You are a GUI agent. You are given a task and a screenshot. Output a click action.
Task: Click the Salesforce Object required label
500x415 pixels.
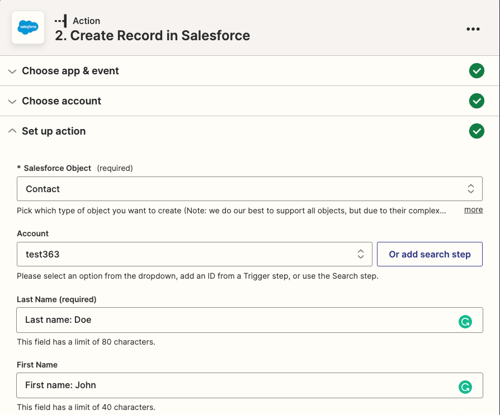coord(75,168)
